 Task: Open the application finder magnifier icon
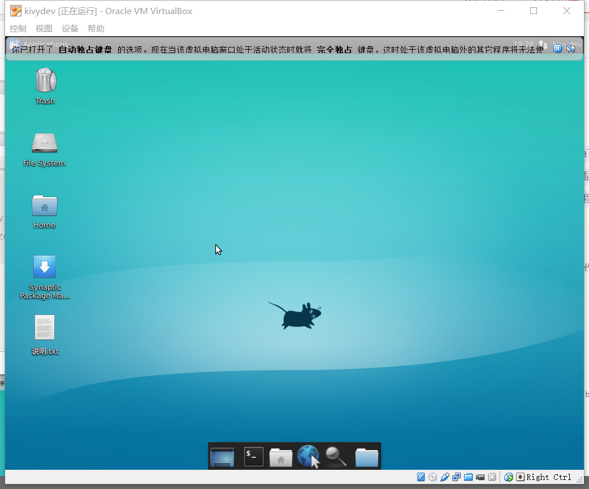point(336,457)
